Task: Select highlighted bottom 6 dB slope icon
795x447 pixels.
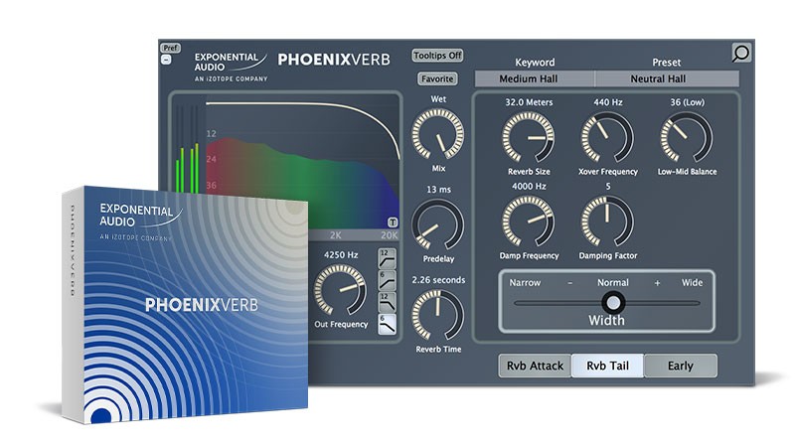Action: 387,325
